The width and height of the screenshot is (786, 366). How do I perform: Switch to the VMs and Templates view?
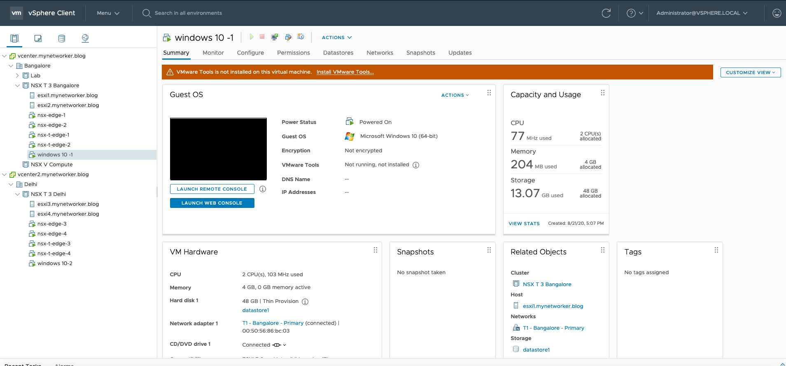(x=38, y=38)
